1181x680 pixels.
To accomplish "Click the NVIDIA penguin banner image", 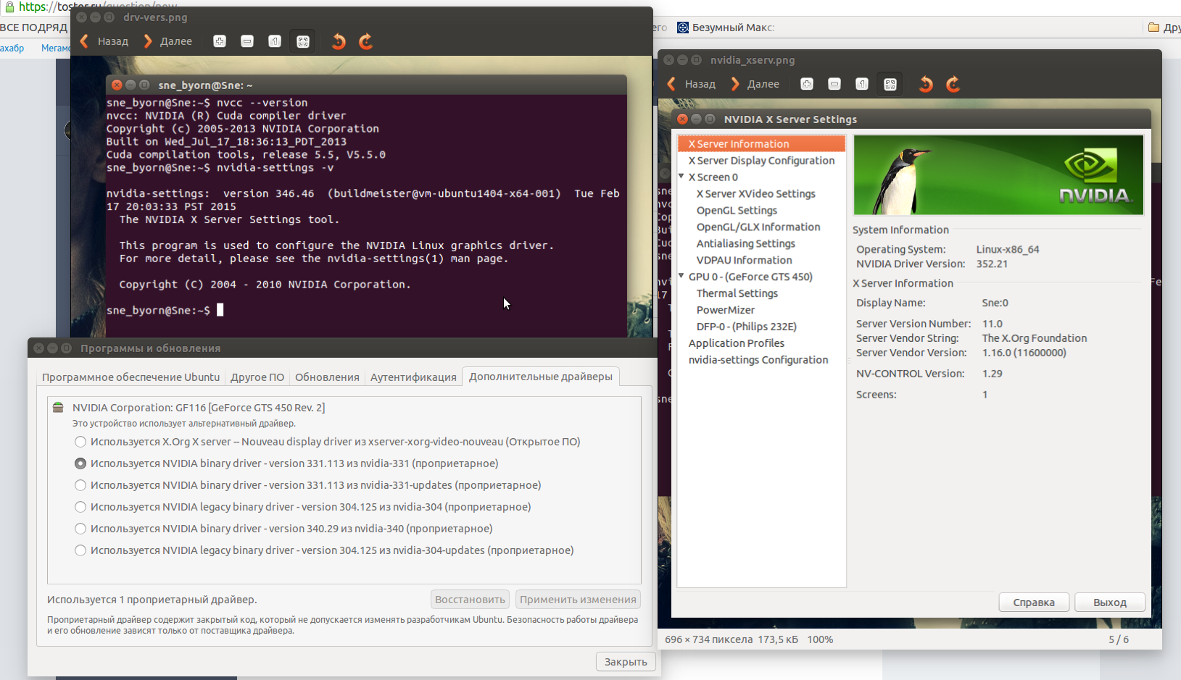I will point(998,175).
